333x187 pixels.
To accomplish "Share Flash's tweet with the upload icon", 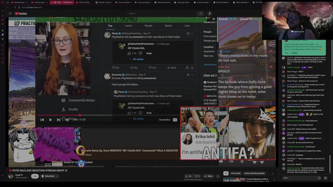I will (x=192, y=68).
